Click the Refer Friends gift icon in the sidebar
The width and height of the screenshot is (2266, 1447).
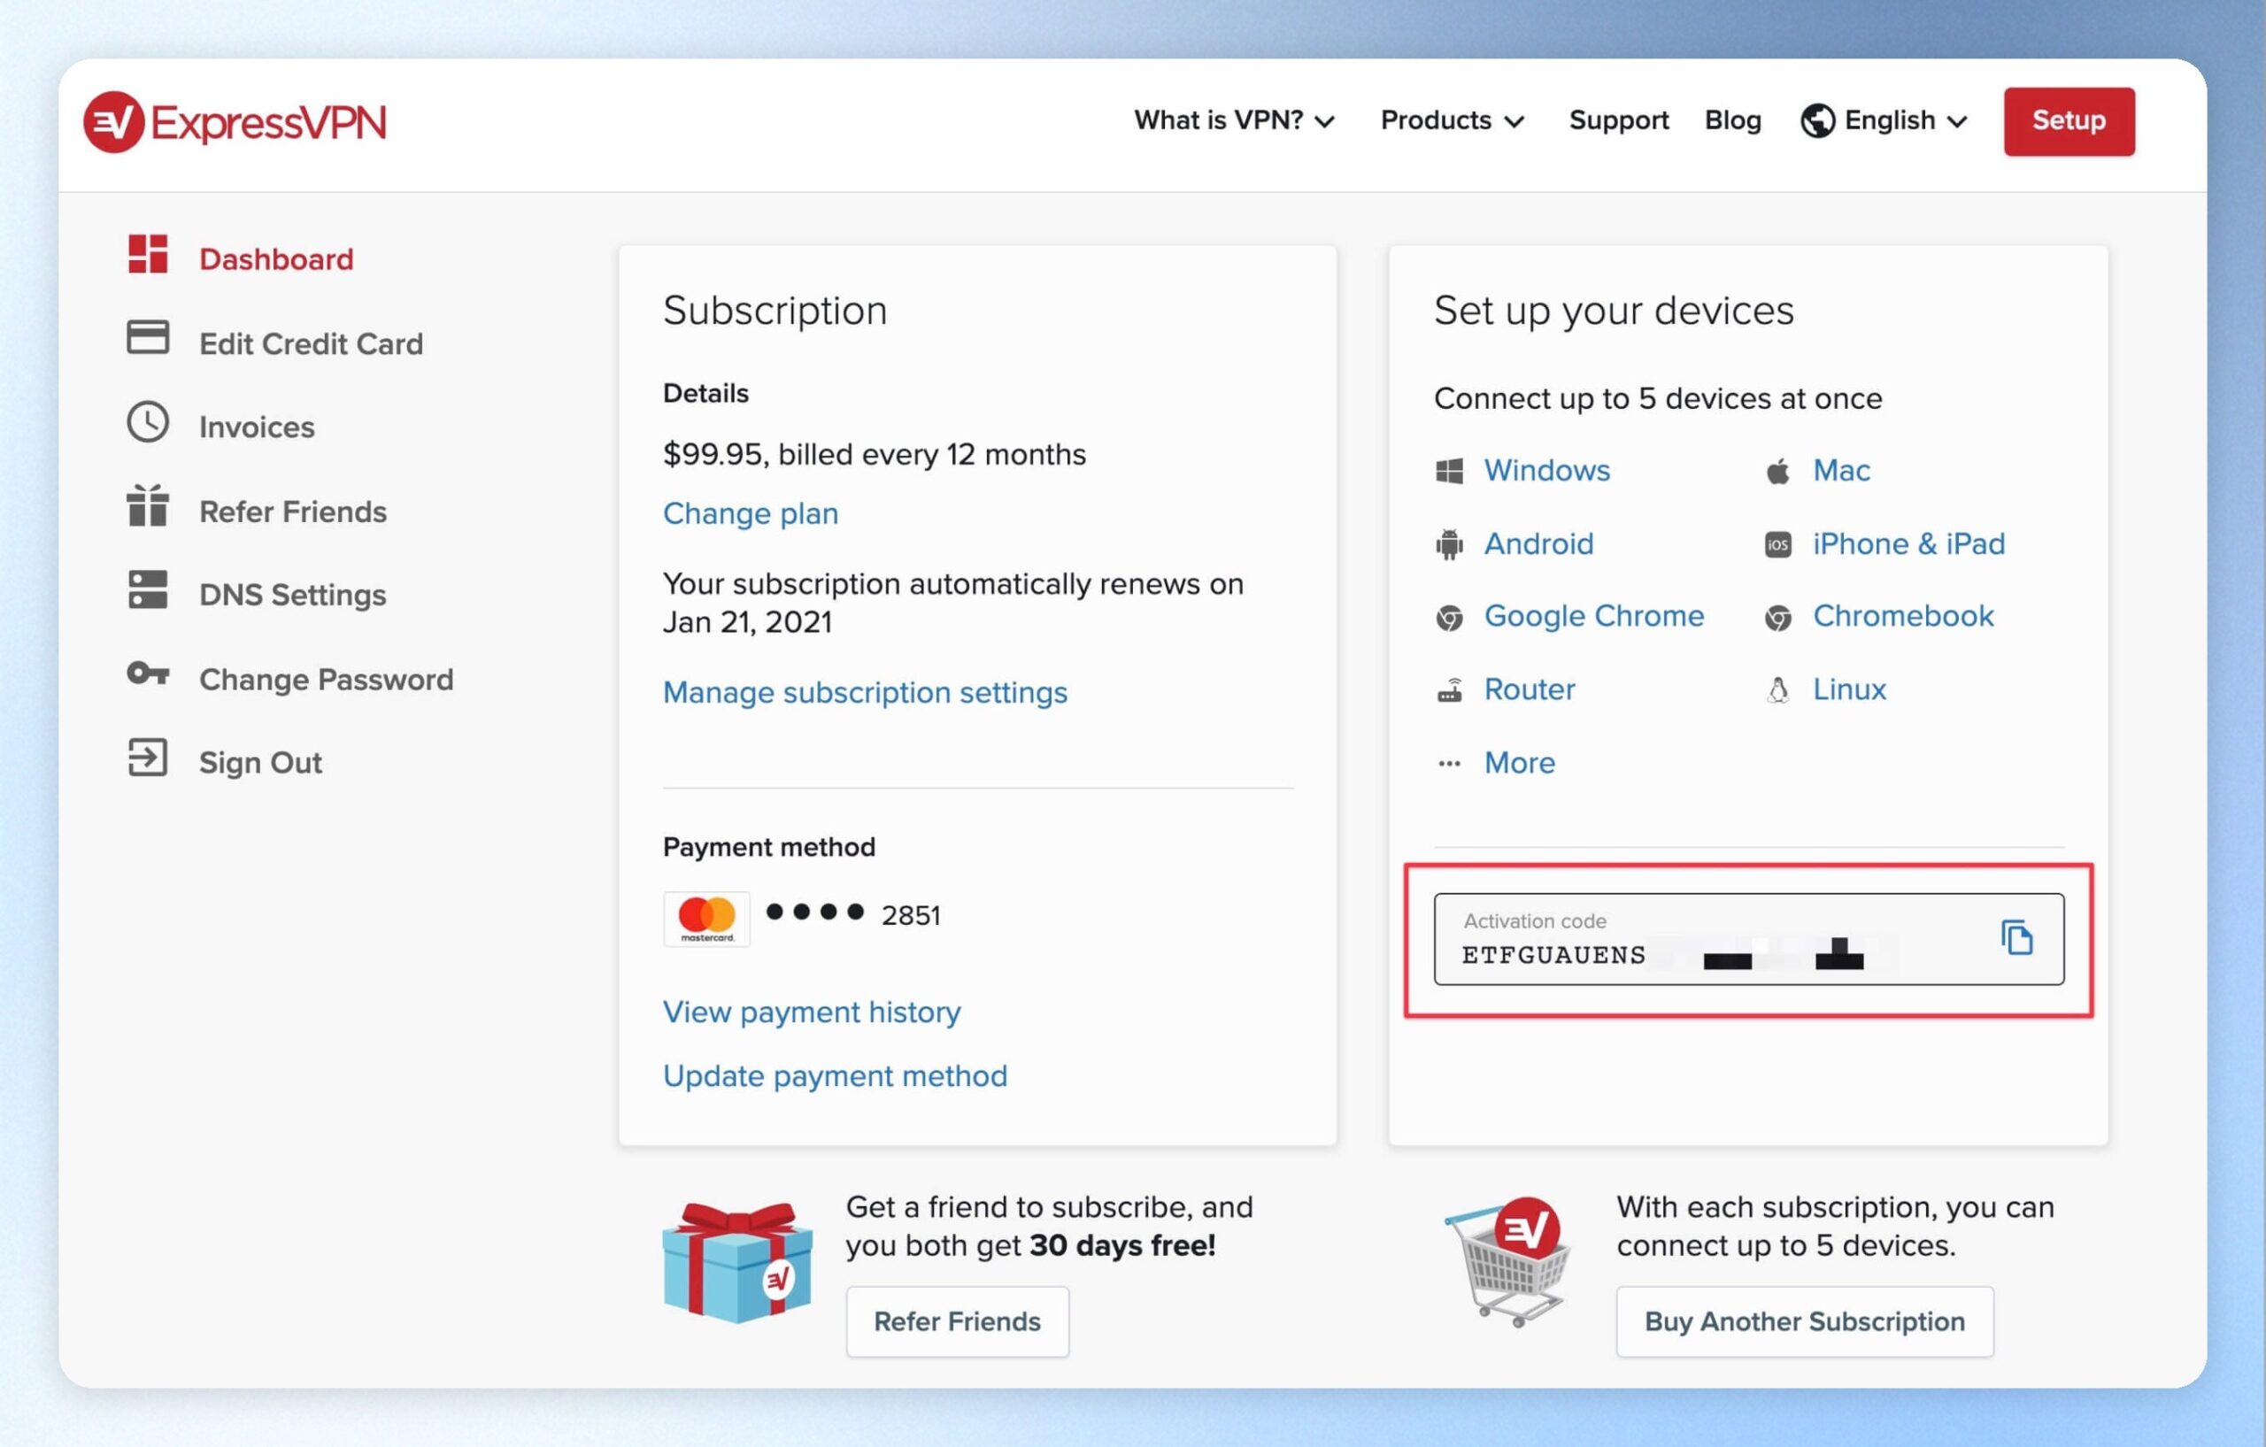(148, 506)
